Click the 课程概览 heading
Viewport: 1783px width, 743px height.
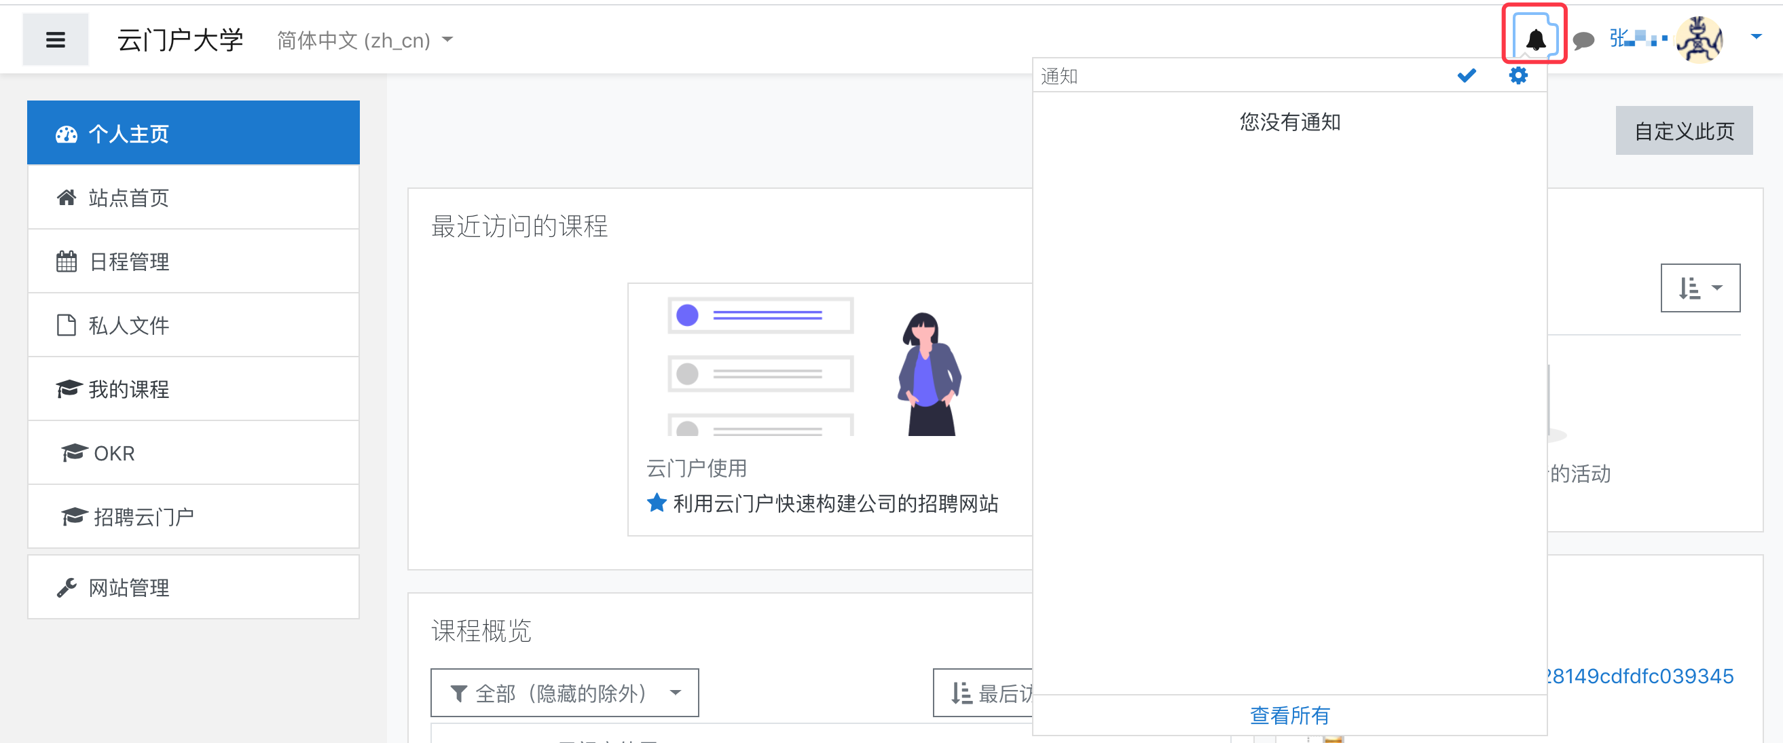(481, 630)
